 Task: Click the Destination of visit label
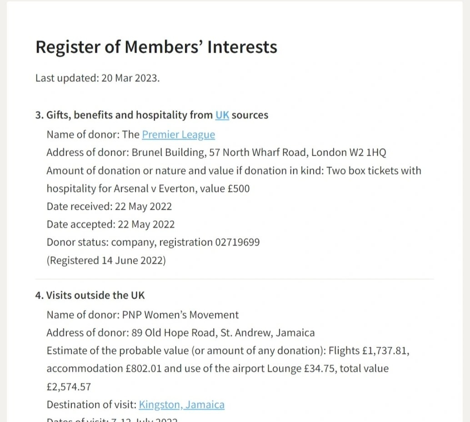point(91,405)
